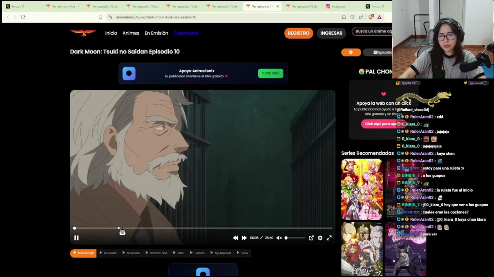Seek along the video progress bar
The image size is (494, 277).
[203, 228]
